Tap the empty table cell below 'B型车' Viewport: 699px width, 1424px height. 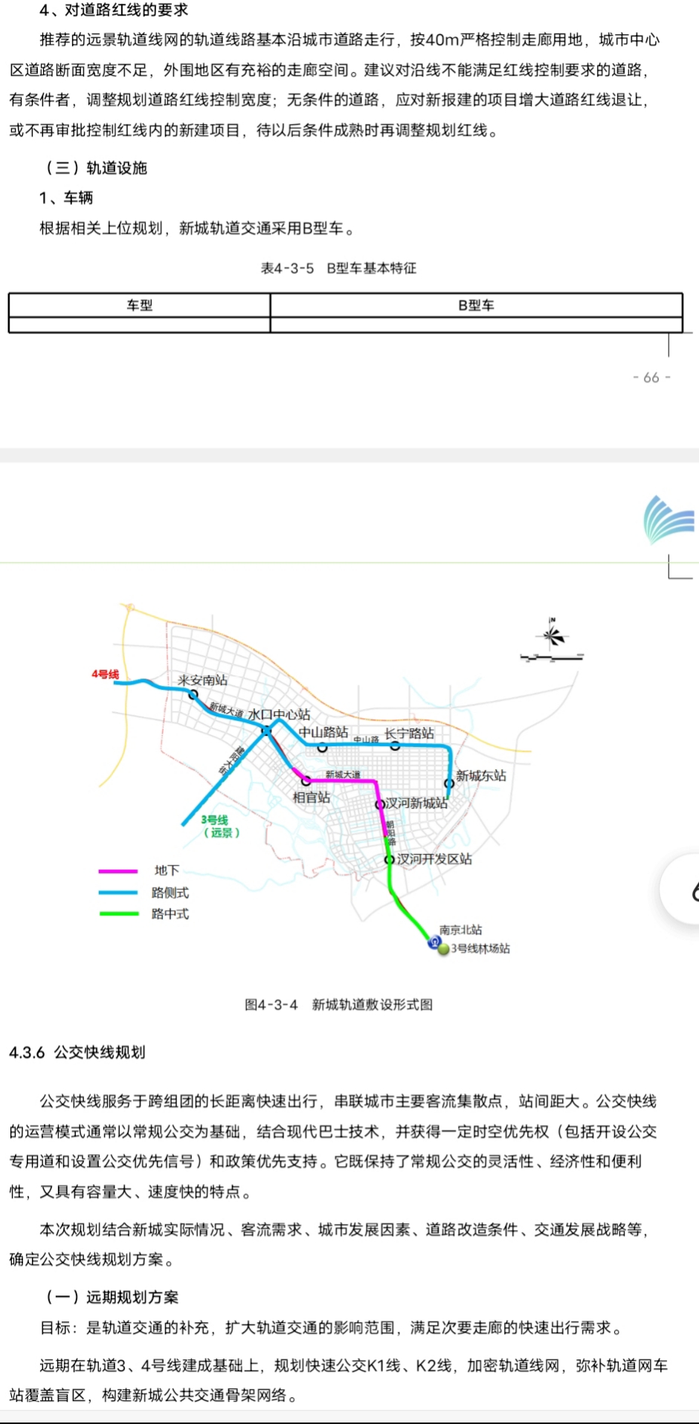476,325
